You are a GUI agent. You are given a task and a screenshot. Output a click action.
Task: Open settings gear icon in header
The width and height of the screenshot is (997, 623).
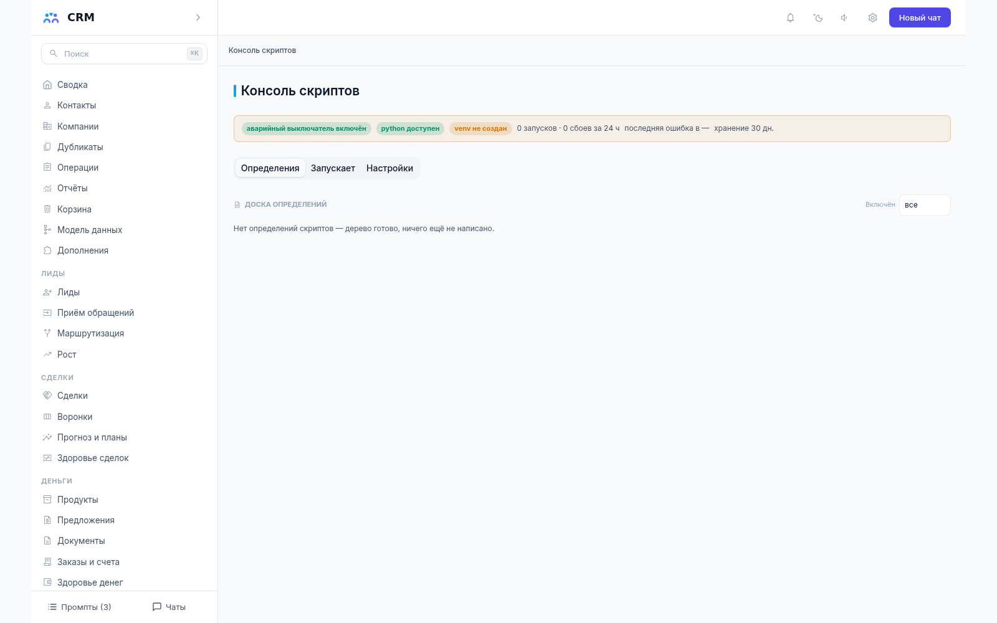point(872,18)
